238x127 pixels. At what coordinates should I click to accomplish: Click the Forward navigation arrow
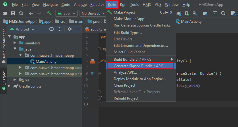[x=39, y=13]
